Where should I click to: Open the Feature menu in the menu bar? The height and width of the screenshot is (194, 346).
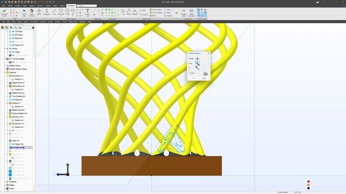[43, 22]
